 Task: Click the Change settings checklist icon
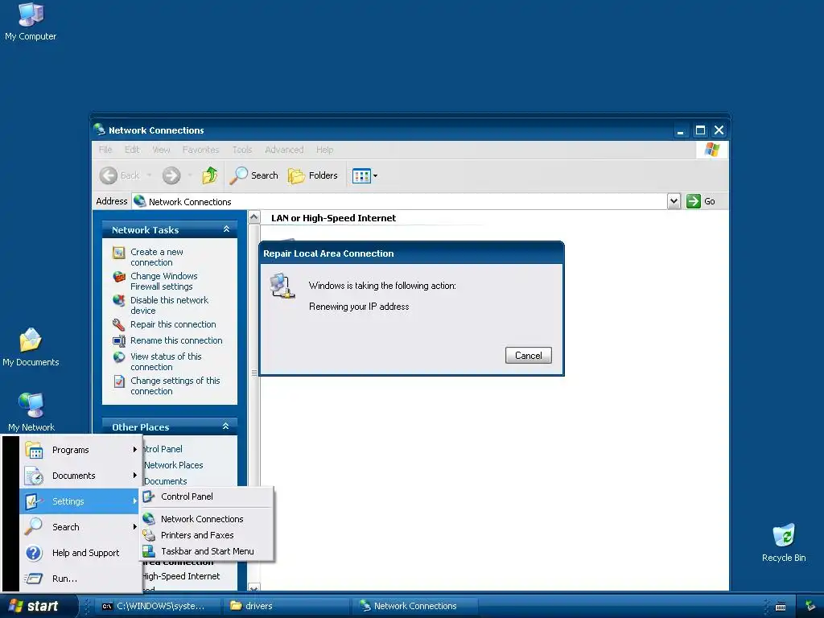point(119,381)
